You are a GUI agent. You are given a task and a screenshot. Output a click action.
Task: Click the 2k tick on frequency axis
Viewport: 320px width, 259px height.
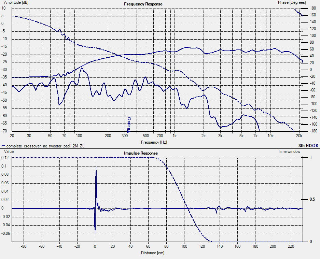203,136
